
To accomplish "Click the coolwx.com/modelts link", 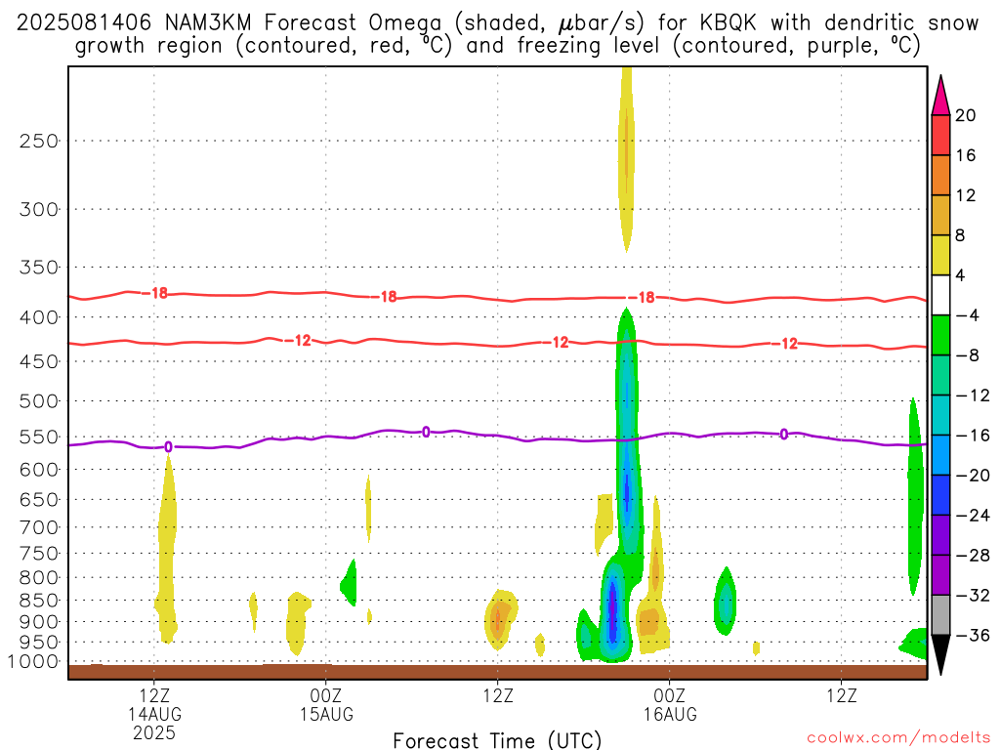I will point(898,737).
